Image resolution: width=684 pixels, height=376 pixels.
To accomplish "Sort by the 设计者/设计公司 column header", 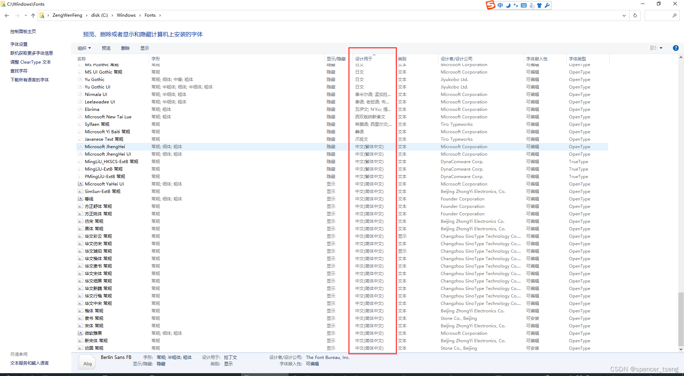I will pos(481,59).
